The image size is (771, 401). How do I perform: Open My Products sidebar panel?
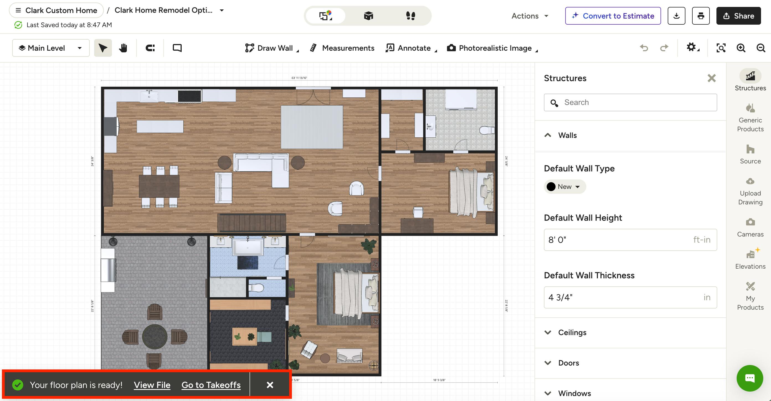(750, 296)
